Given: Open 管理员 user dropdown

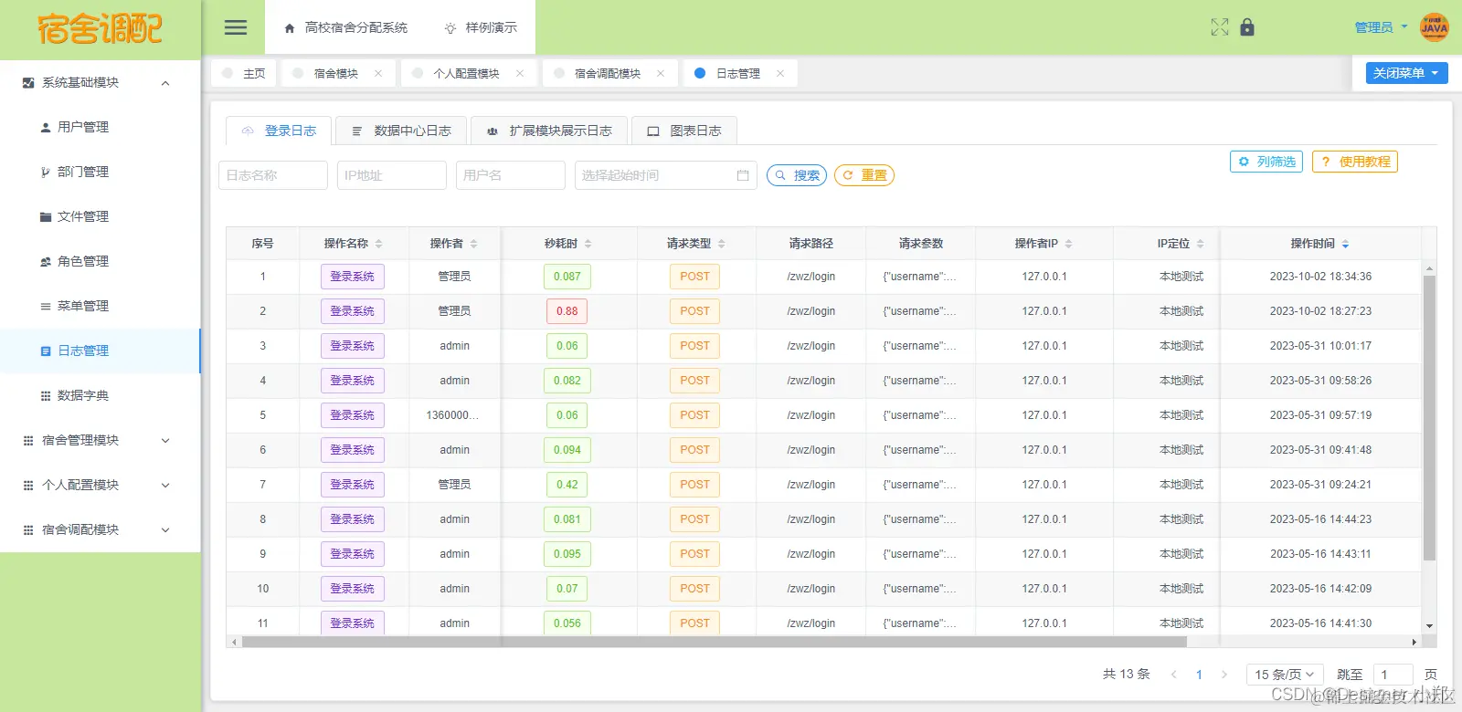Looking at the screenshot, I should tap(1381, 27).
